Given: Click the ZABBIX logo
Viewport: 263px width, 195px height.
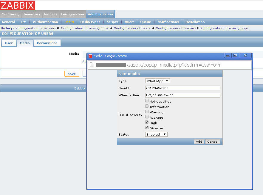Looking at the screenshot, I should click(x=17, y=5).
